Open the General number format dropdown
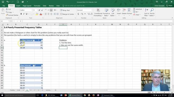The image size is (174, 97). pyautogui.click(x=92, y=10)
